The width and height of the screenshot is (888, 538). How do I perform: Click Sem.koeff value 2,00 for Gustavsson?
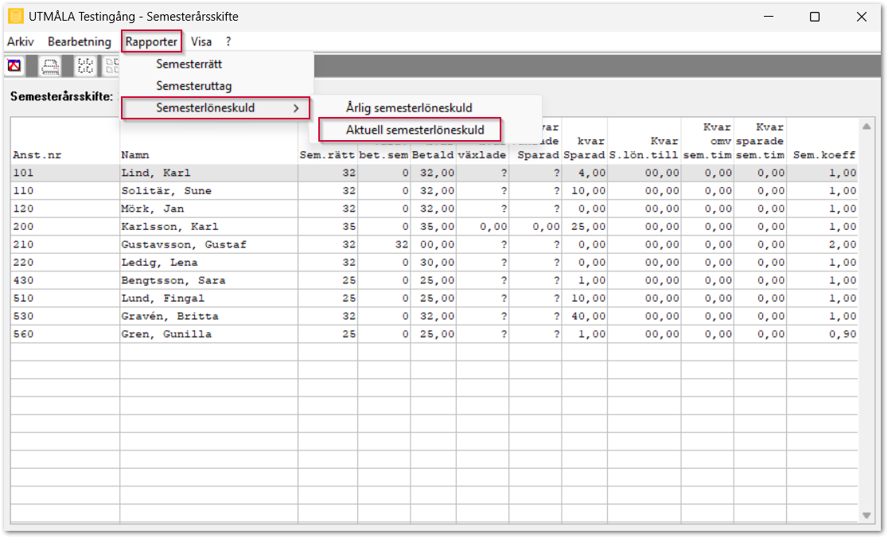[842, 244]
